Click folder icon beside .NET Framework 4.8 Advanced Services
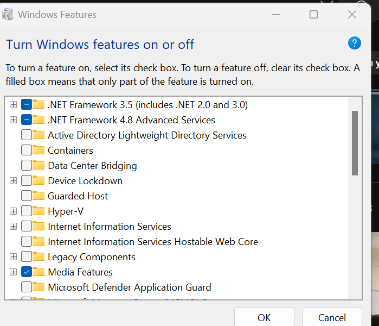Viewport: 379px width, 326px height. [x=38, y=120]
